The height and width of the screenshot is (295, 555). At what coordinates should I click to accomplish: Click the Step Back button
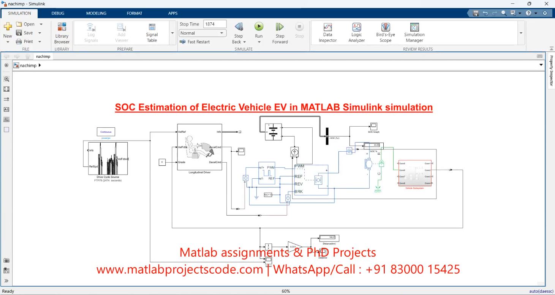pos(239,32)
